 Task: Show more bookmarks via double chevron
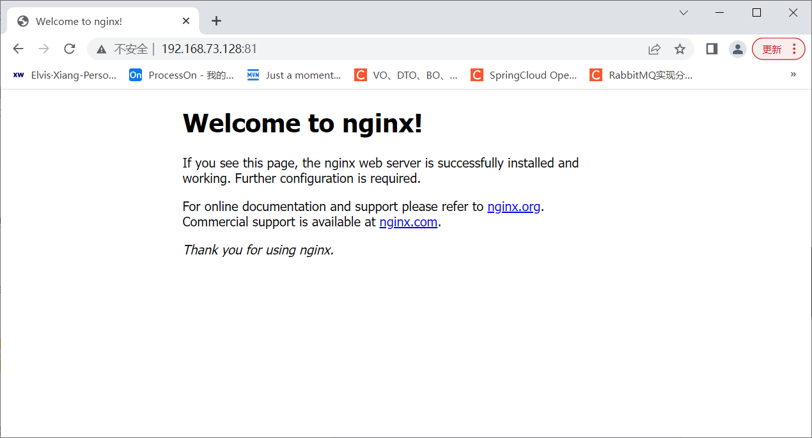point(793,74)
